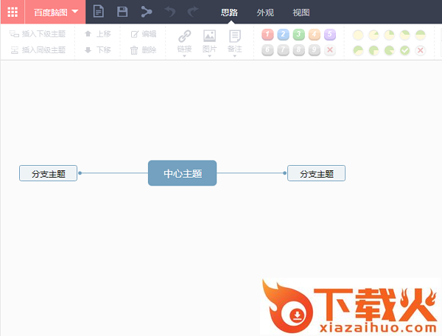Set priority 9 gray badge
Screen dimensions: 442x336
[314, 50]
